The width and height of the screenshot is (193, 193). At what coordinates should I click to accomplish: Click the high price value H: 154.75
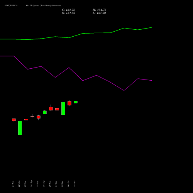(100, 10)
